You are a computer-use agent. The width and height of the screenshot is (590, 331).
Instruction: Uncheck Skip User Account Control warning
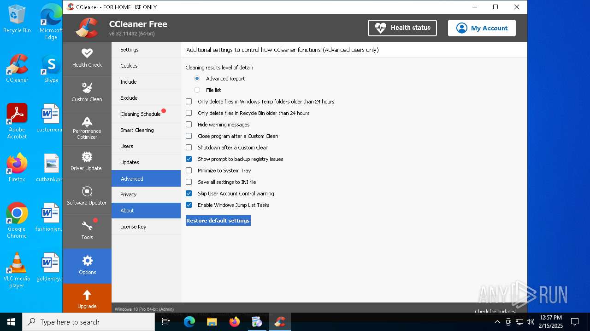[x=189, y=194]
